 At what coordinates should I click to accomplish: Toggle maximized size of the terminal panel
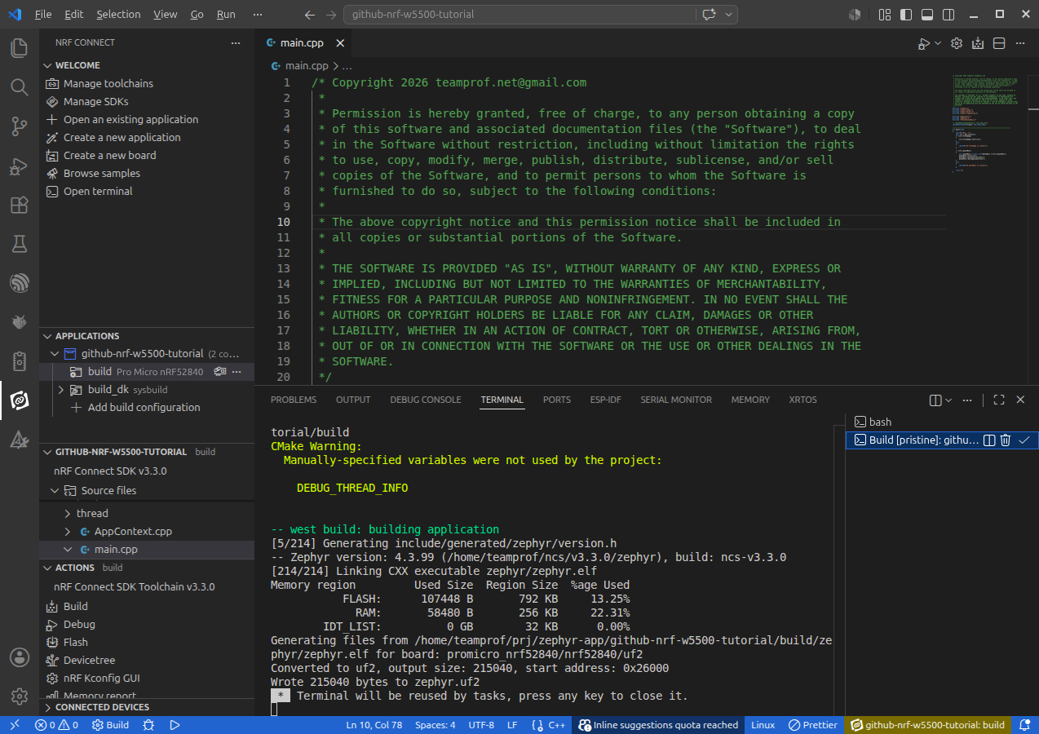click(x=999, y=400)
